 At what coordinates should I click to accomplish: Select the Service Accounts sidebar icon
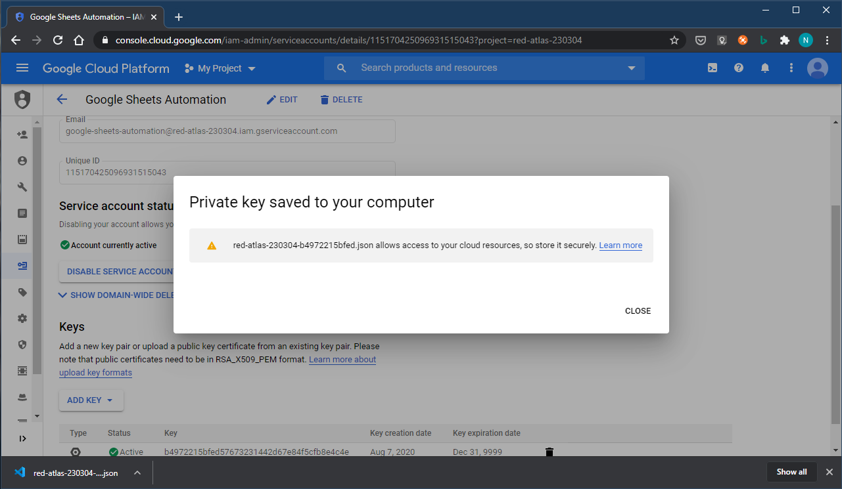point(22,266)
